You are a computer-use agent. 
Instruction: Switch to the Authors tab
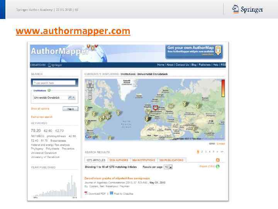tap(119, 160)
